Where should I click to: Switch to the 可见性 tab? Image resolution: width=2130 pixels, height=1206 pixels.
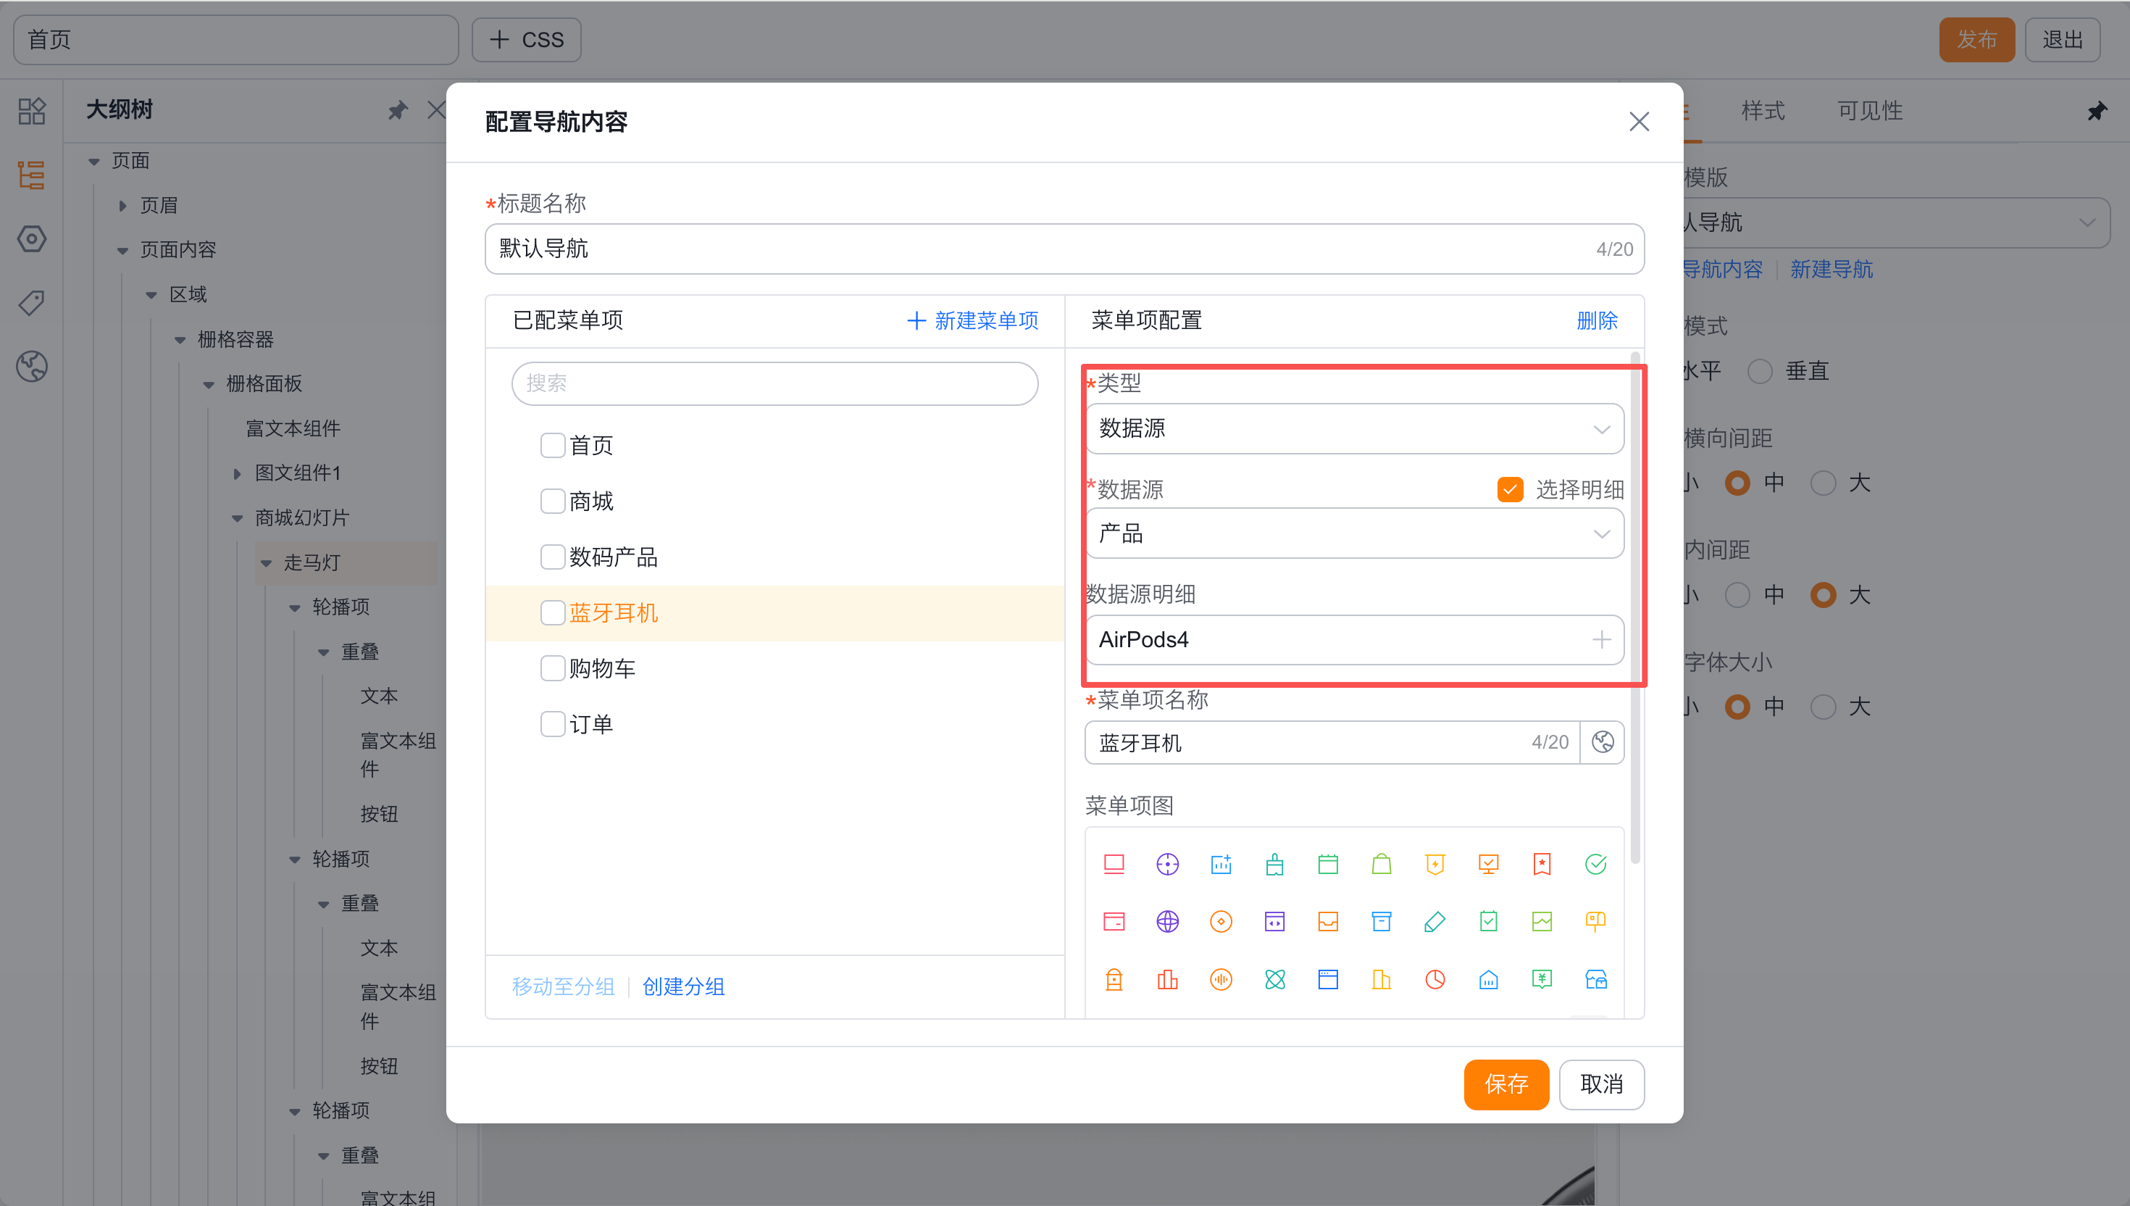coord(1870,110)
